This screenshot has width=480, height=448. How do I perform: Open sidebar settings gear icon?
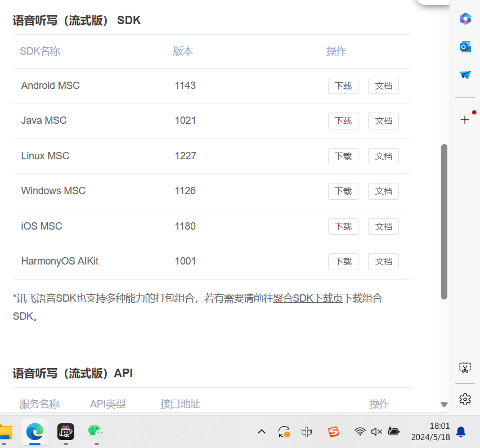click(x=465, y=399)
